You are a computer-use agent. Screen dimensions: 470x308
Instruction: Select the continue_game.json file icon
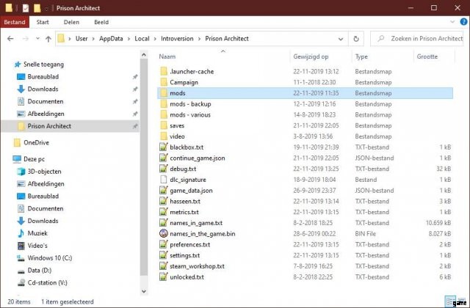(164, 158)
